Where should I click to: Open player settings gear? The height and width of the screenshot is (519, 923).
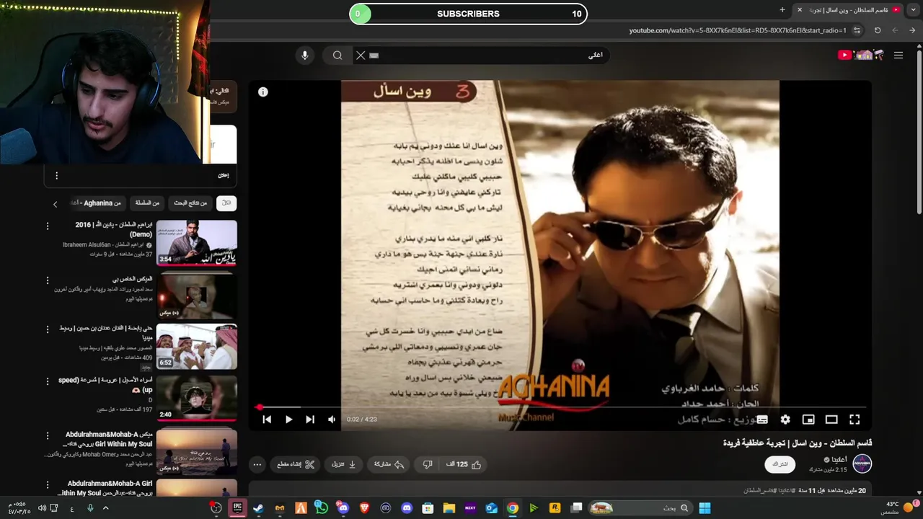pyautogui.click(x=785, y=420)
